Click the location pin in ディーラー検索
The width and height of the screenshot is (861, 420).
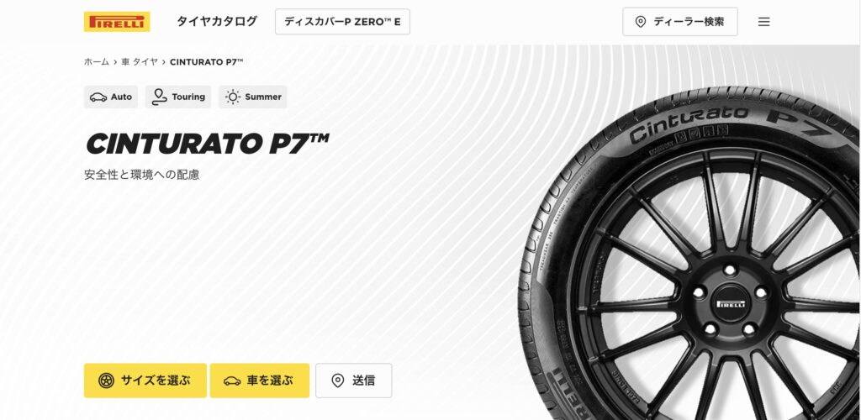tap(640, 22)
